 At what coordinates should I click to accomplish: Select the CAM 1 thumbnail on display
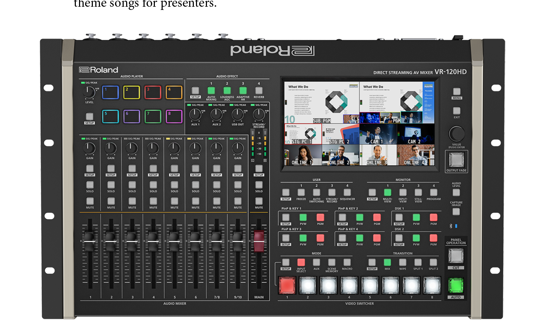pyautogui.click(x=378, y=134)
